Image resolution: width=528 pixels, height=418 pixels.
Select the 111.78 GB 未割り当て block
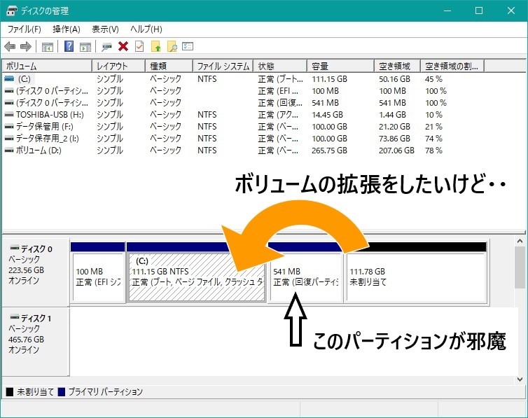tap(416, 272)
